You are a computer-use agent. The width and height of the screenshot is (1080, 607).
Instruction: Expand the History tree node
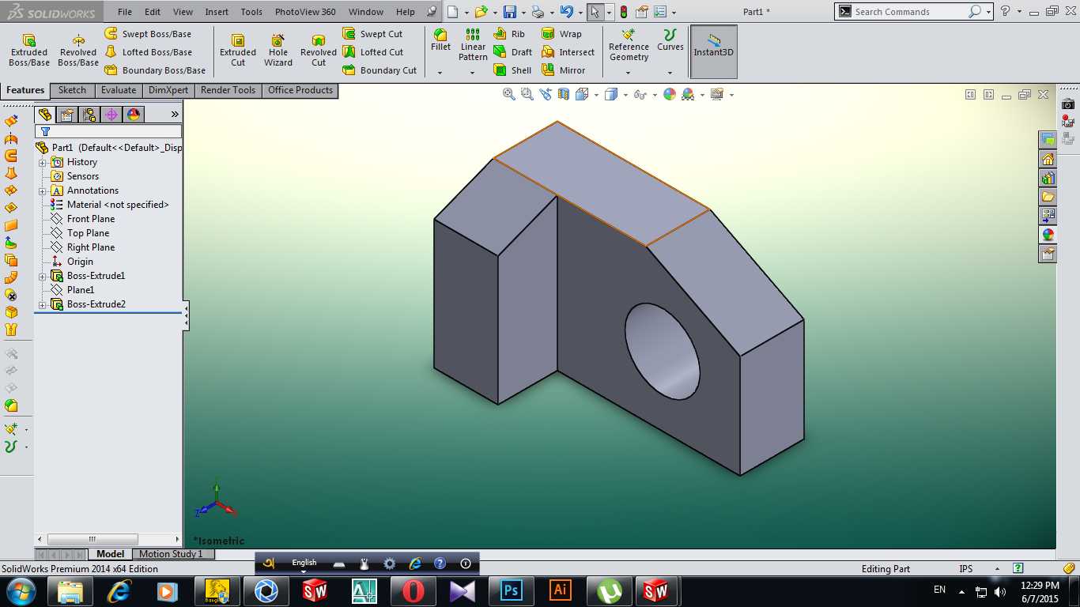point(43,163)
